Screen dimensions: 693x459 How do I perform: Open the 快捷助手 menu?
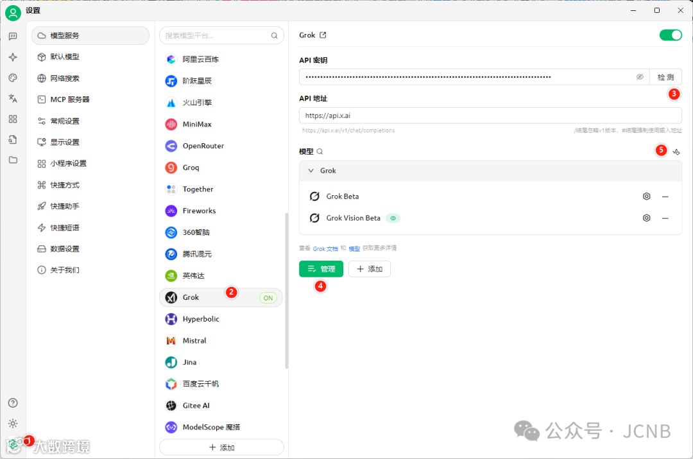click(90, 206)
